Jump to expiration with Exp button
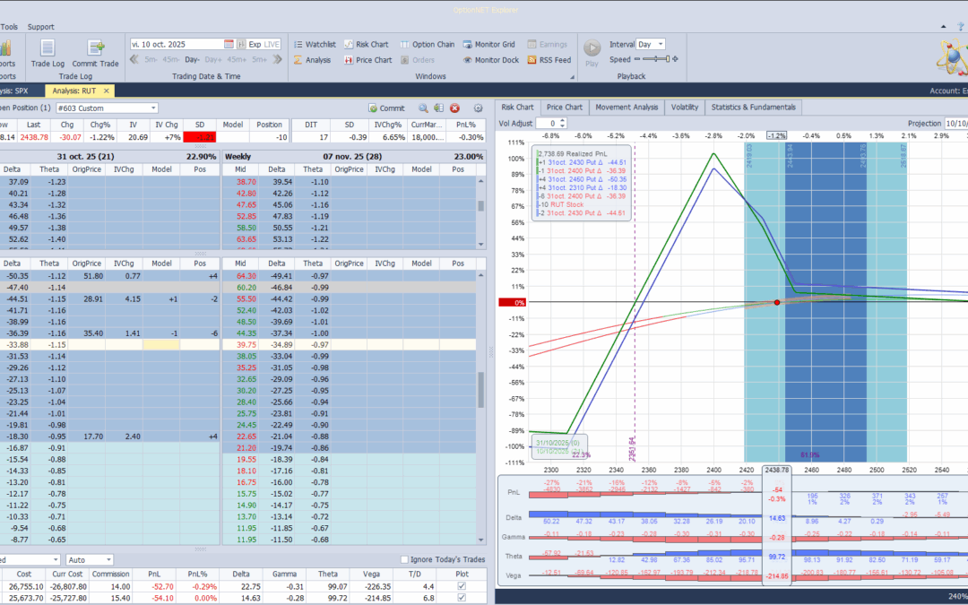The height and width of the screenshot is (605, 968). point(255,45)
